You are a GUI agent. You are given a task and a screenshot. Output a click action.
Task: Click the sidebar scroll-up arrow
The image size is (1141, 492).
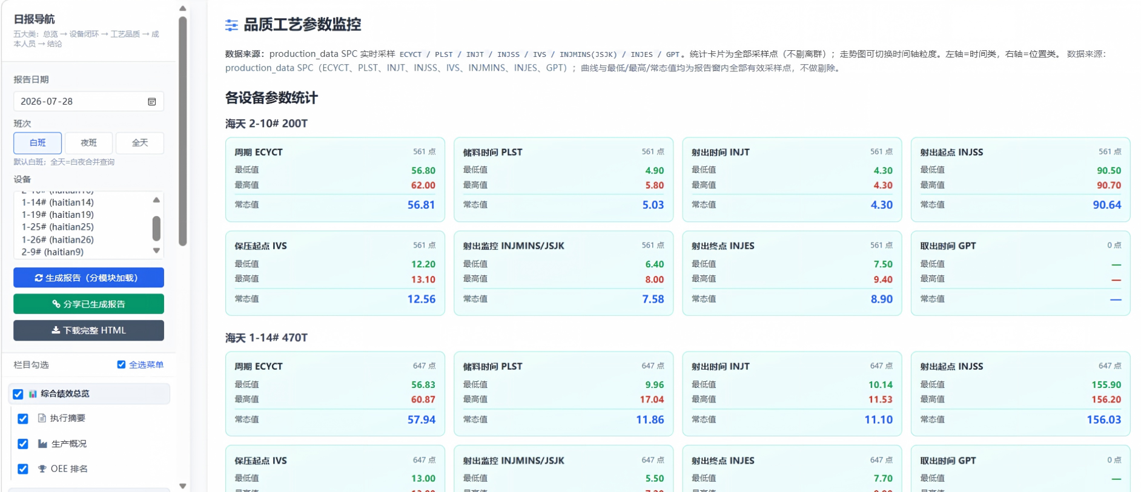coord(183,8)
